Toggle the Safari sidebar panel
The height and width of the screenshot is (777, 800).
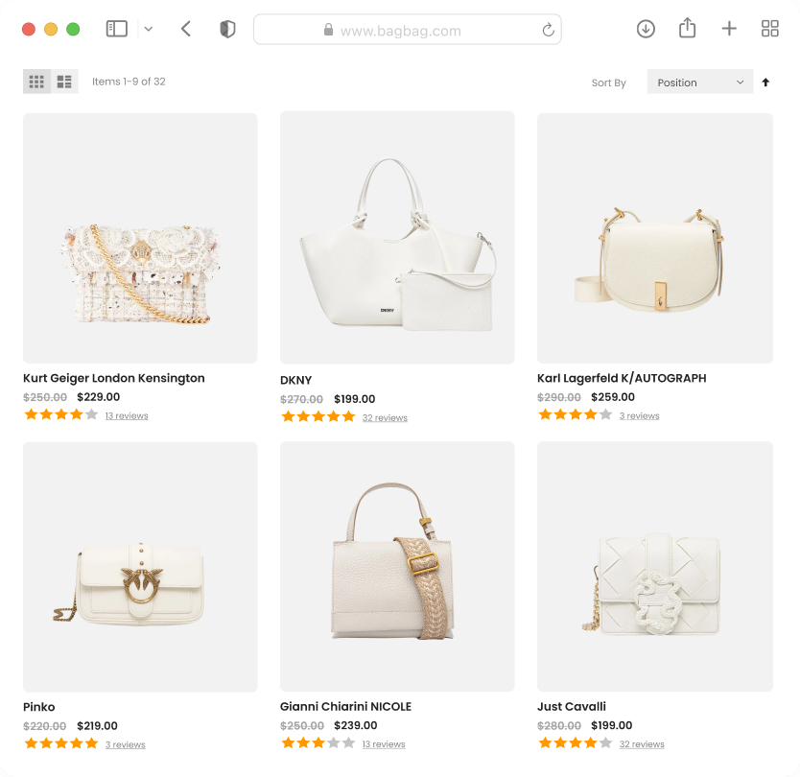(116, 29)
